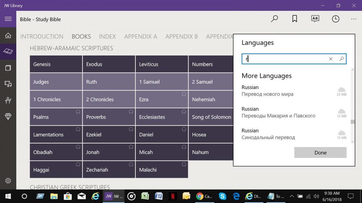Click the search magnifier in top bar
Screen dimensions: 362x203
tap(274, 19)
